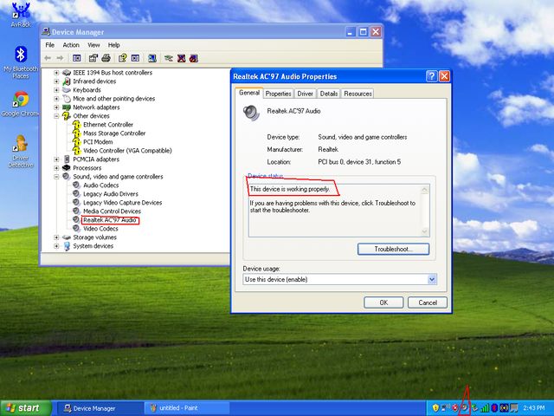Click Cancel in Realtek AC'97 Audio Properties

point(428,302)
